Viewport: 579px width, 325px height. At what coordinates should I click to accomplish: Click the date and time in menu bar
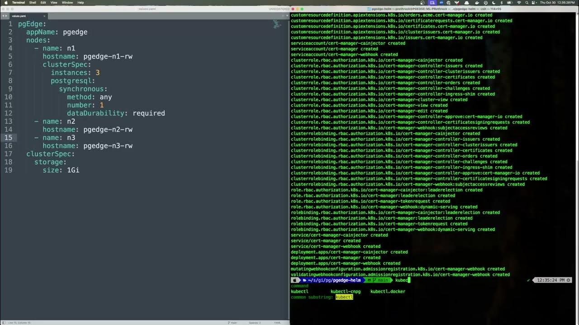tap(557, 3)
